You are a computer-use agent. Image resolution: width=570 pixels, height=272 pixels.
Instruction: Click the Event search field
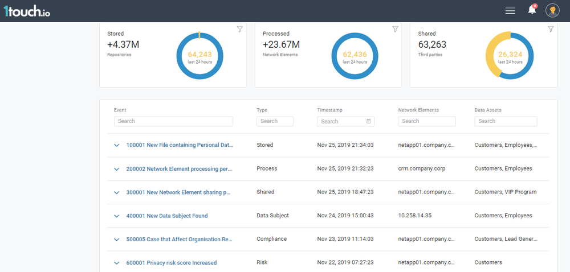point(173,121)
